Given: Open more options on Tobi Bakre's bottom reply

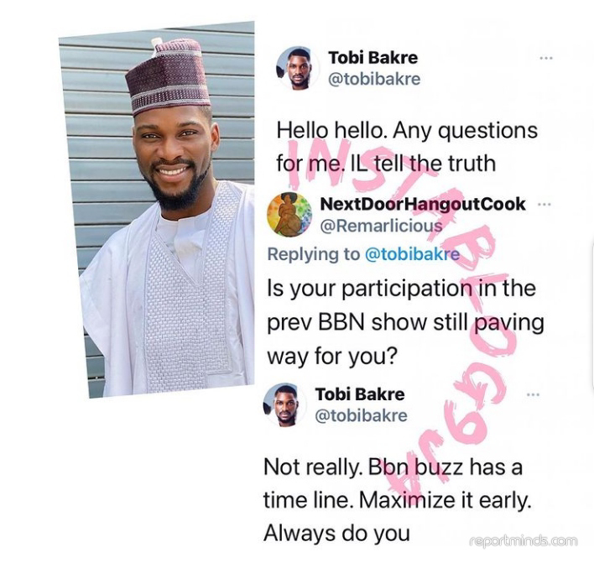Looking at the screenshot, I should click(533, 394).
